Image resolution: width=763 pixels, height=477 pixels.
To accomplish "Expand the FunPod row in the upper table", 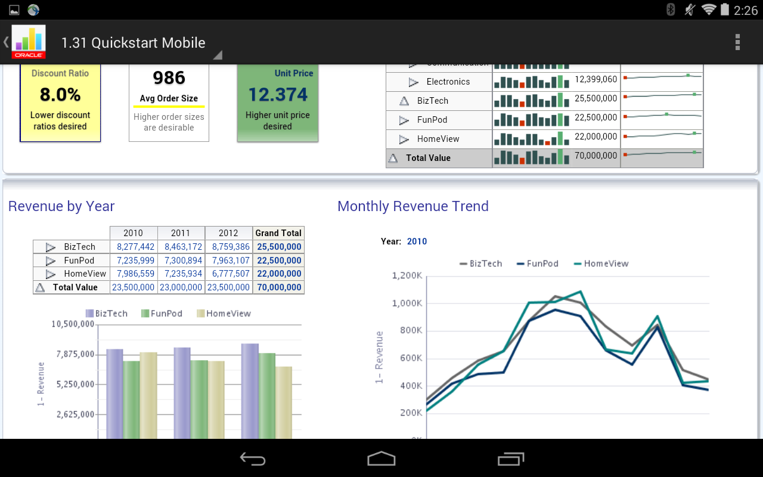I will tap(404, 120).
